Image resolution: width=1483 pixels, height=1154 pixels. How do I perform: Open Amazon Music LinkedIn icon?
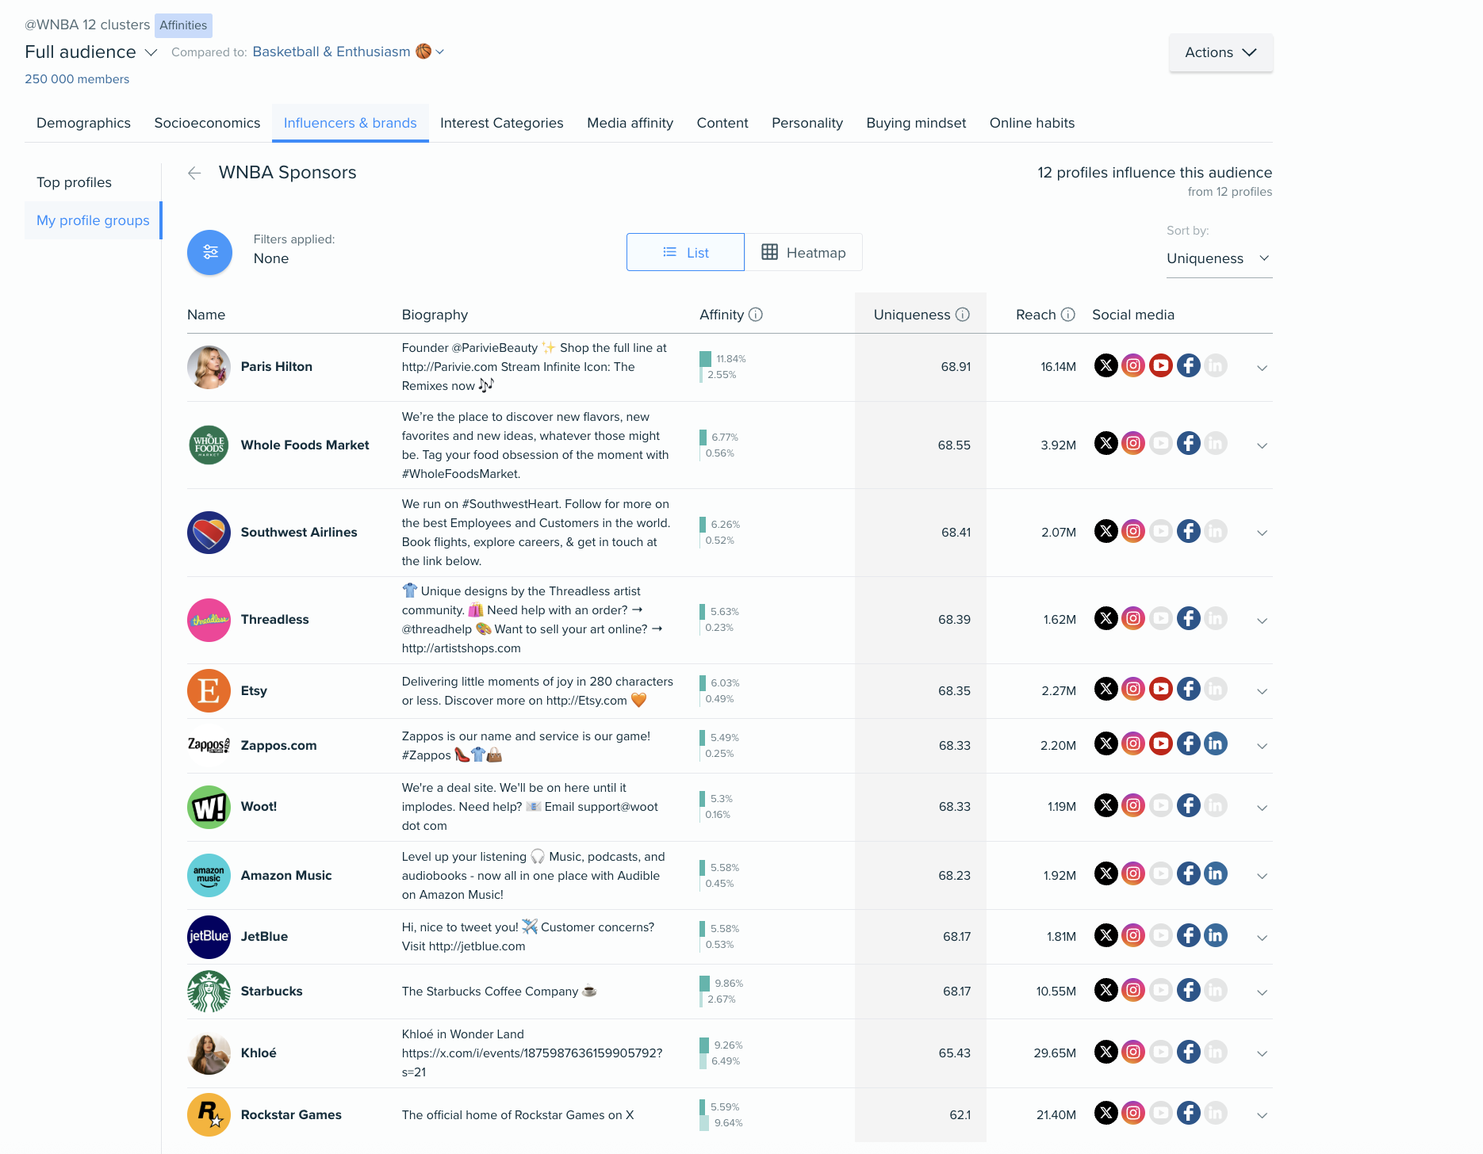[1216, 873]
